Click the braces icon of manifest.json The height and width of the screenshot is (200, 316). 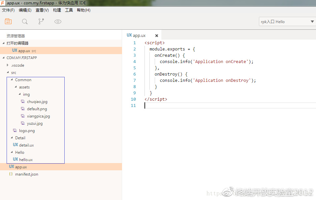point(11,174)
